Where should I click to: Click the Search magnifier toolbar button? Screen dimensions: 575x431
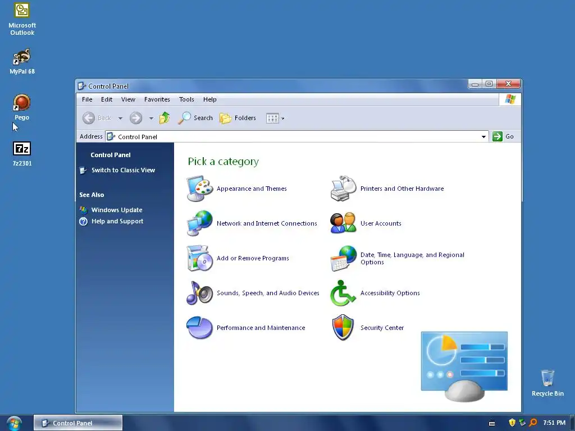click(195, 118)
